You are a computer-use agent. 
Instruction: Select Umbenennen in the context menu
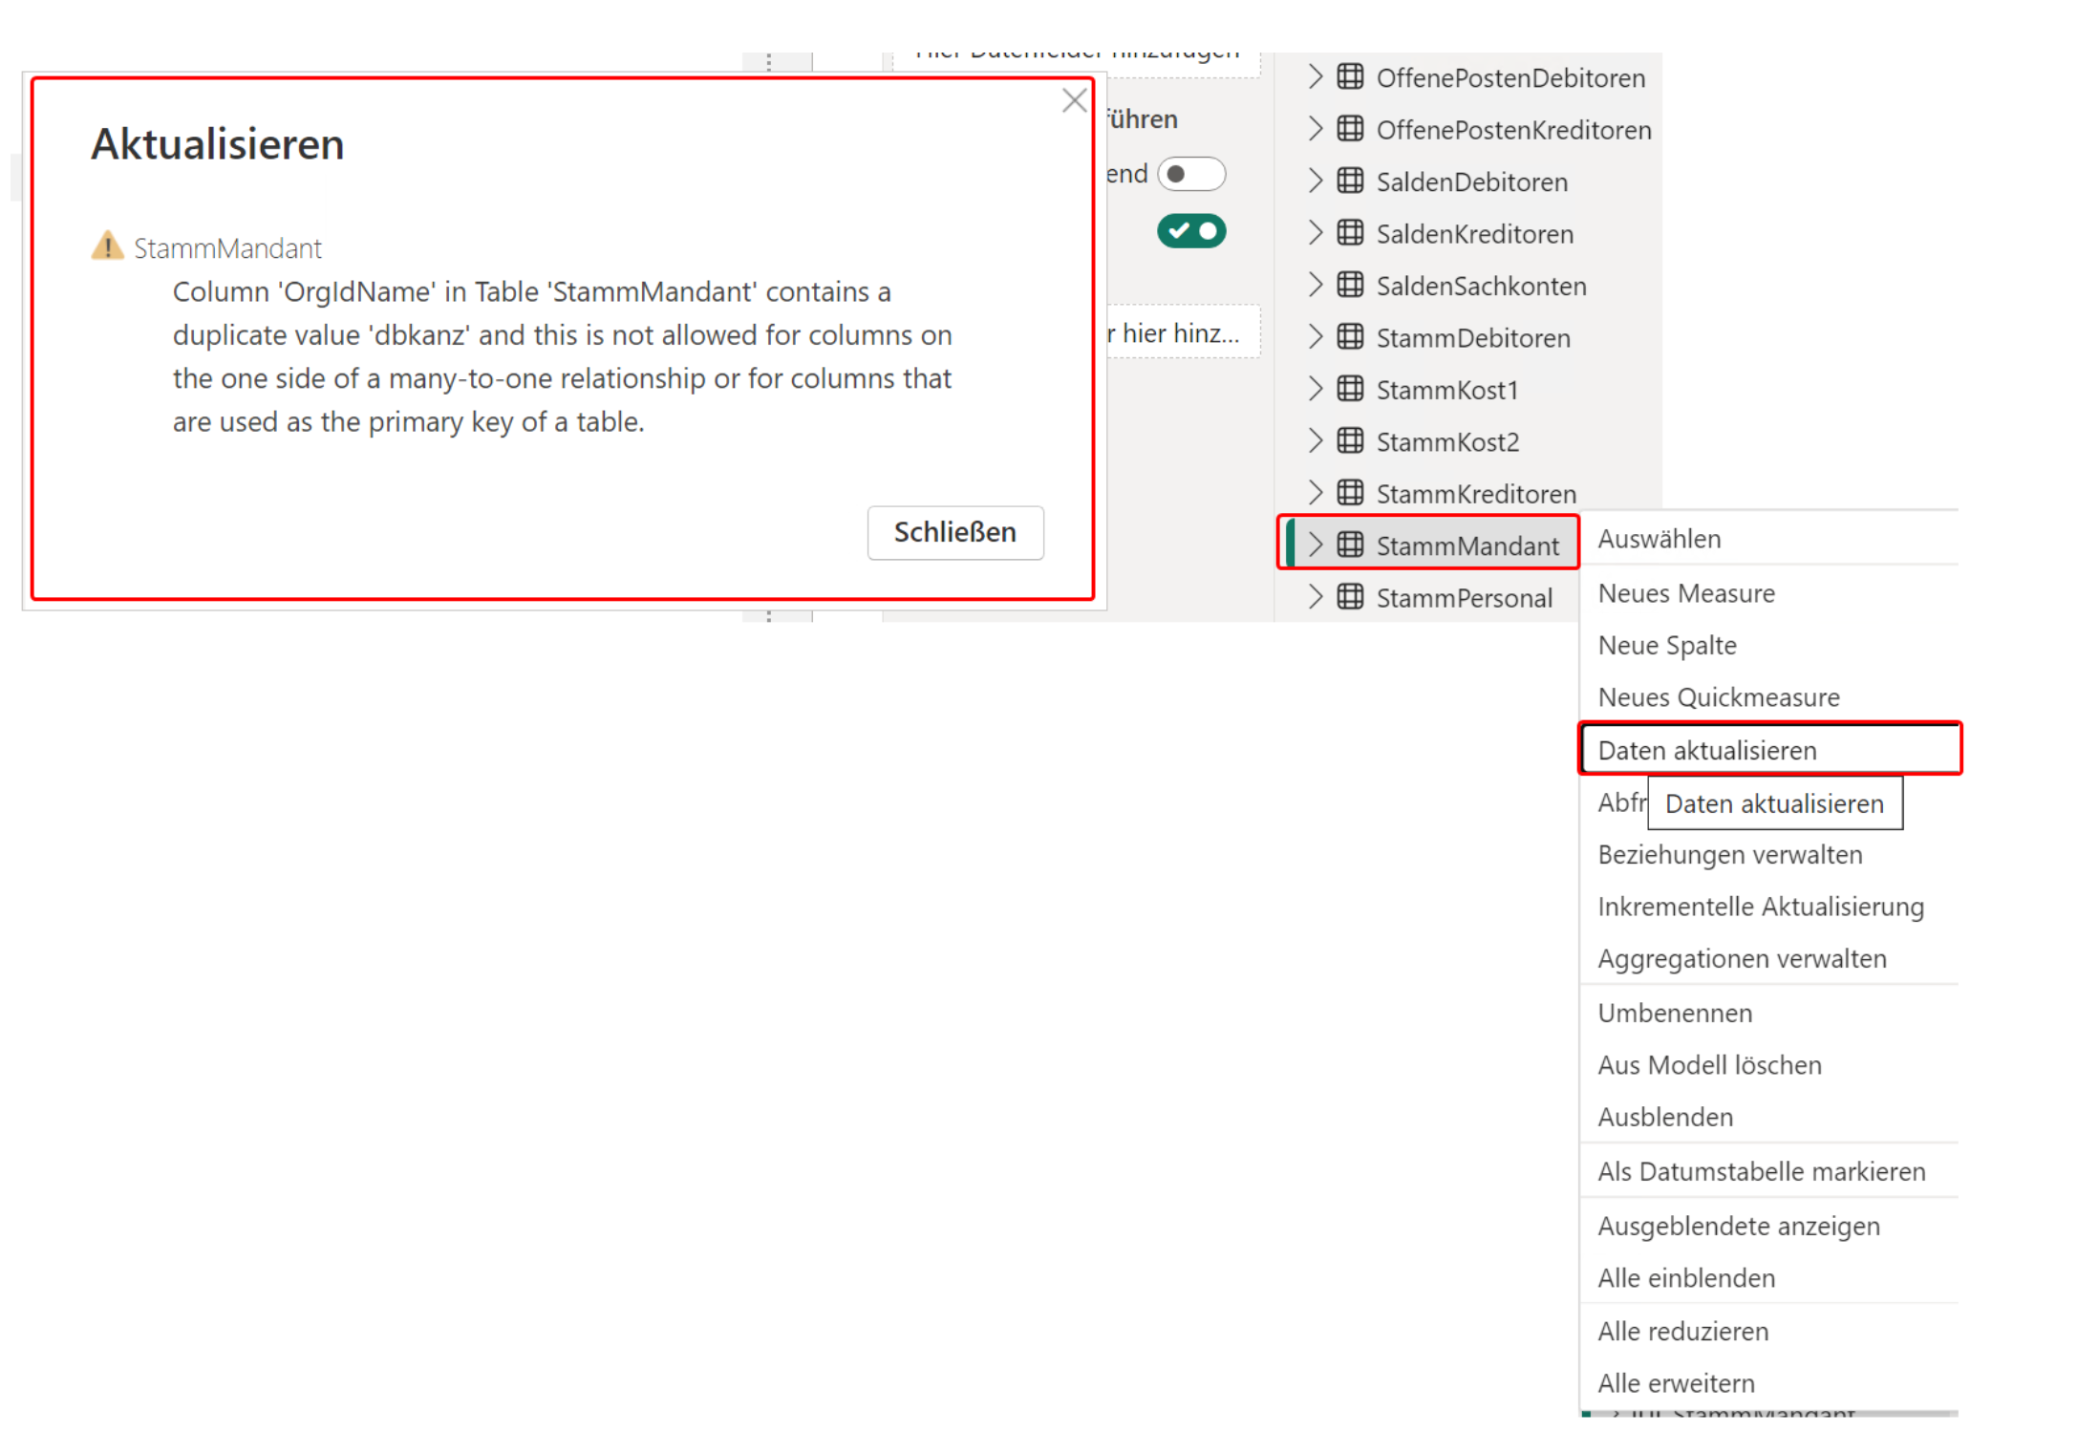click(x=1769, y=1013)
